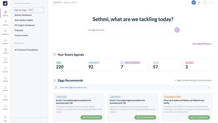This screenshot has width=218, height=123.
Task: Add fr_FR gloves enrichment to workspace
Action: point(145,118)
